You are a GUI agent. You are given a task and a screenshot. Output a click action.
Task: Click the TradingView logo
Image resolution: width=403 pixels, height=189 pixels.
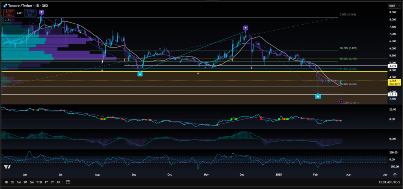[x=7, y=167]
